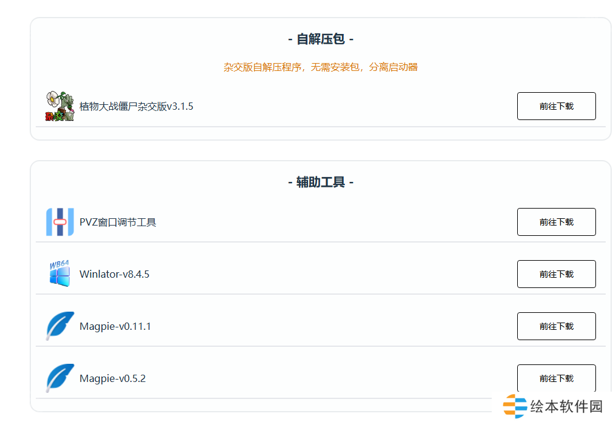Click the 绘本软件园 watermark text
The height and width of the screenshot is (422, 613).
(x=566, y=407)
